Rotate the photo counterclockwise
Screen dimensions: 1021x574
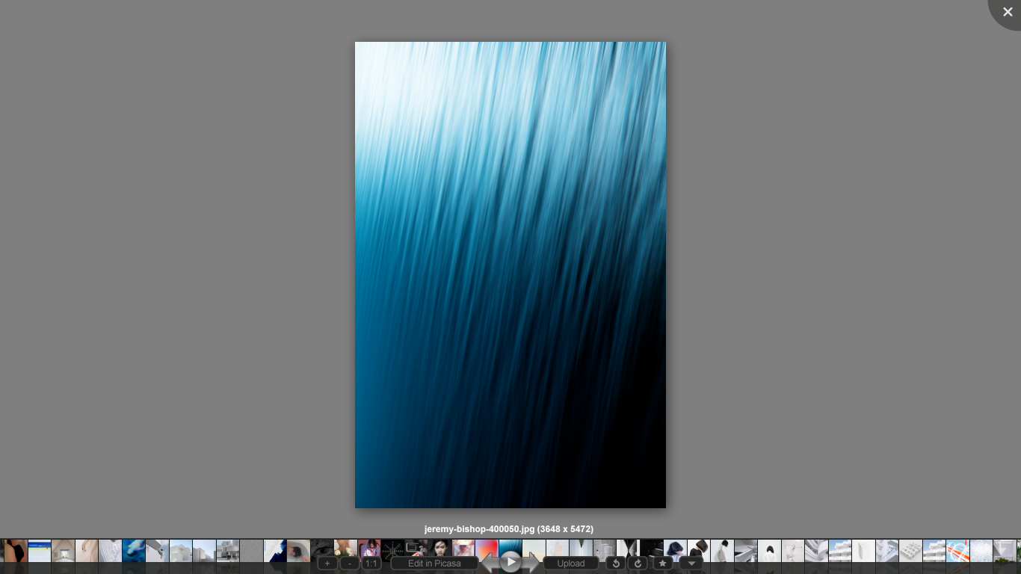pyautogui.click(x=615, y=563)
